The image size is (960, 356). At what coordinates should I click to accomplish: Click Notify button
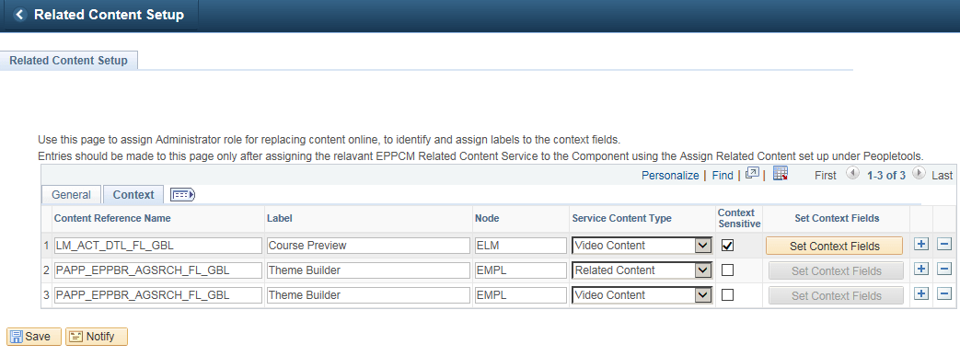click(x=97, y=337)
